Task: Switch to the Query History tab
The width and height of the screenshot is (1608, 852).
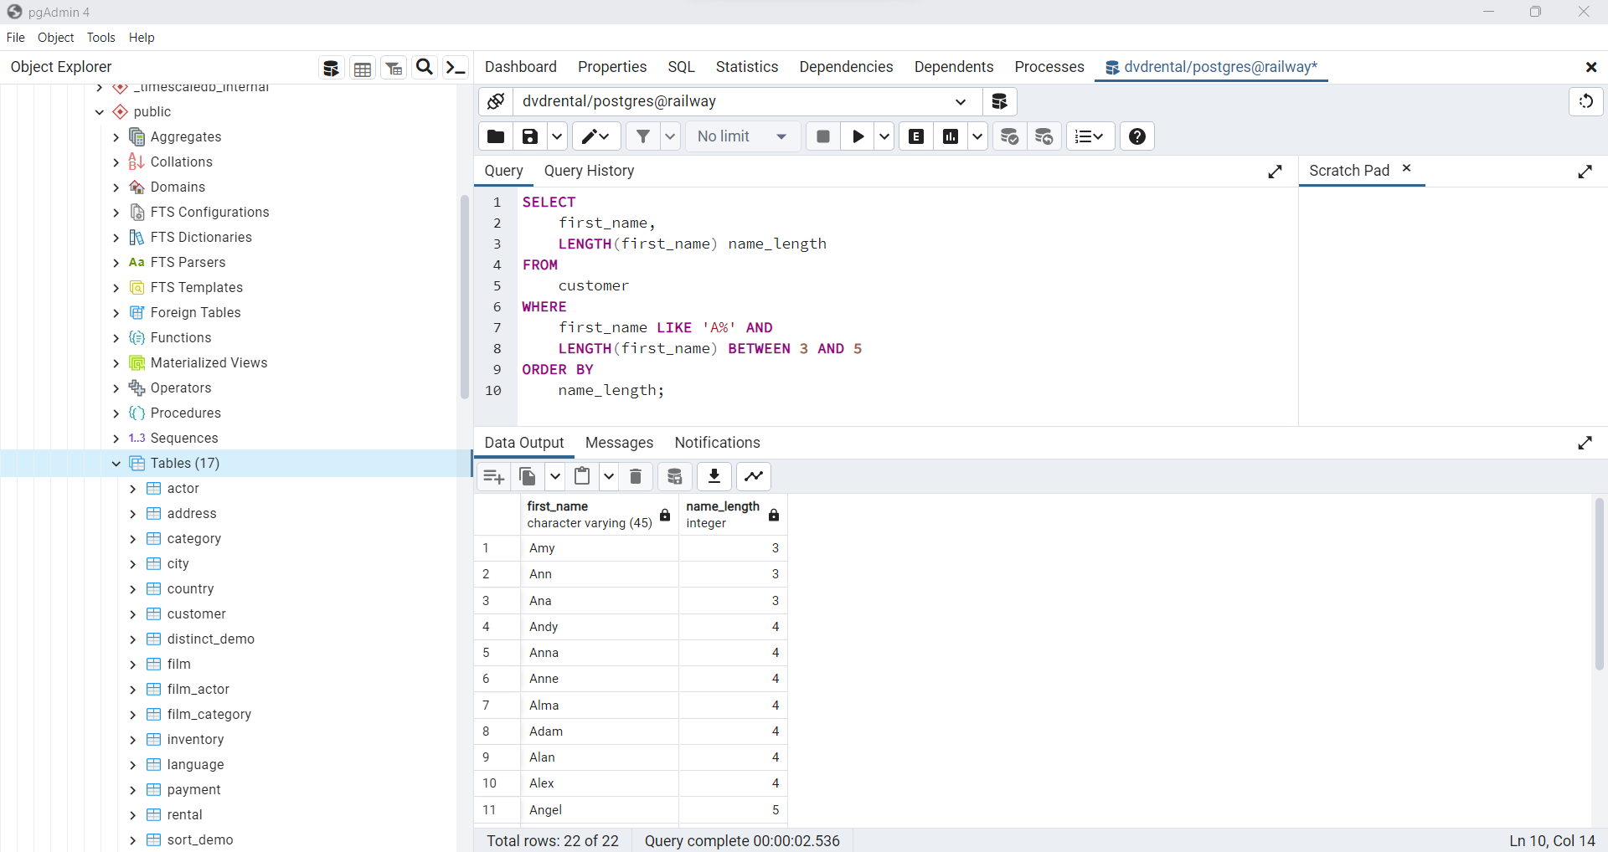Action: (x=590, y=171)
